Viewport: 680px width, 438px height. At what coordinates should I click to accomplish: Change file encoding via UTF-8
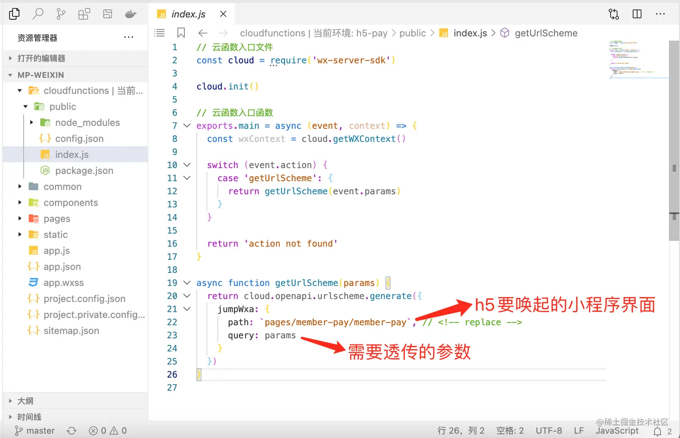pos(549,431)
